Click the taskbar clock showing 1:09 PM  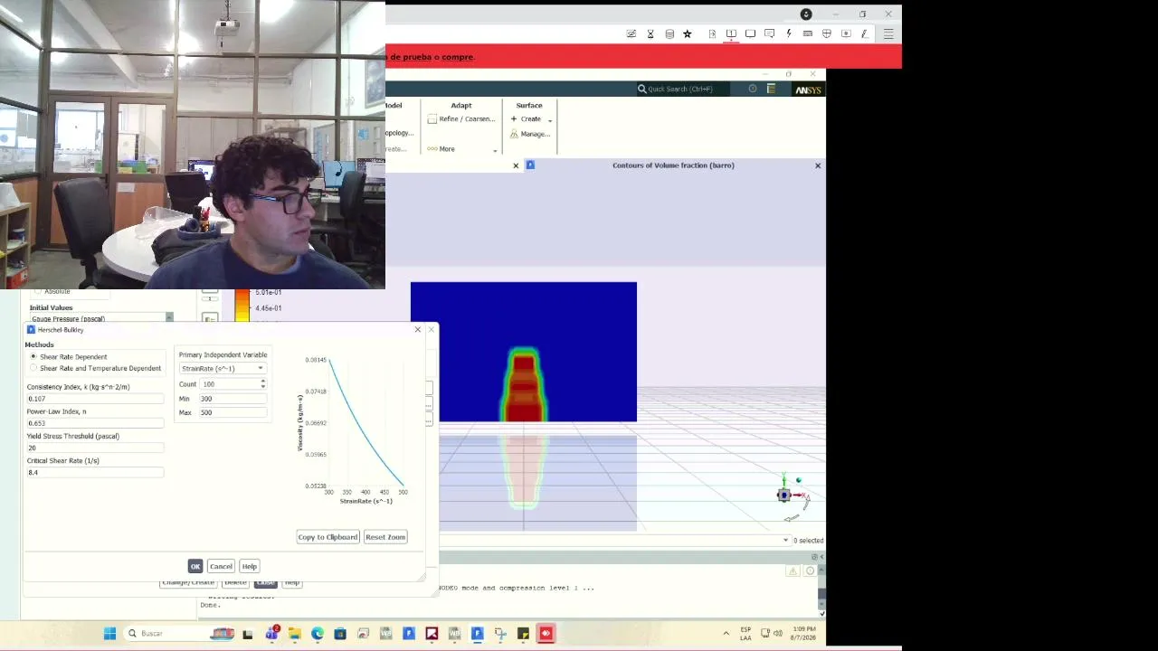point(804,634)
